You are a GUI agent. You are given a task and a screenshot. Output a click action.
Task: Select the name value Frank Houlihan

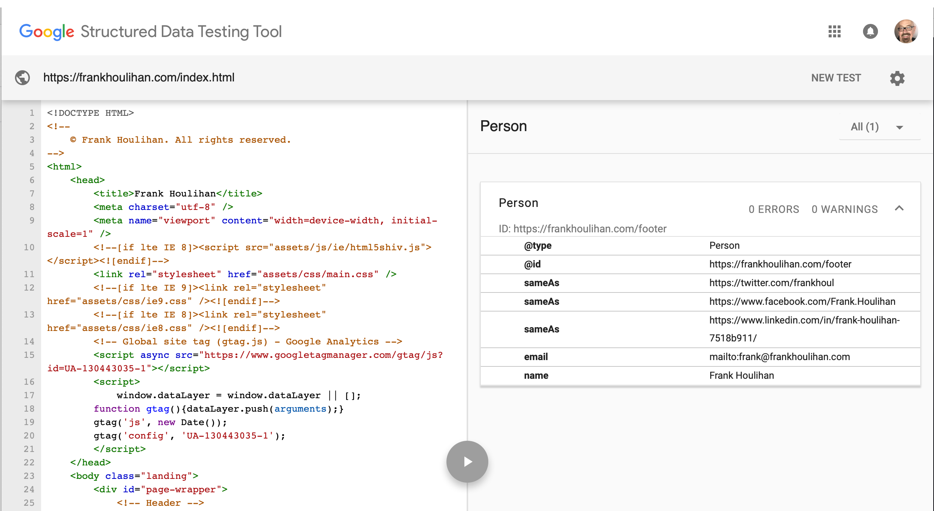(742, 376)
